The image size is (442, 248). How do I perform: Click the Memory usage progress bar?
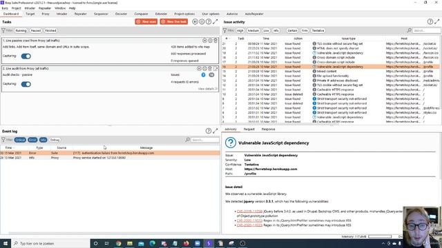[x=380, y=236]
